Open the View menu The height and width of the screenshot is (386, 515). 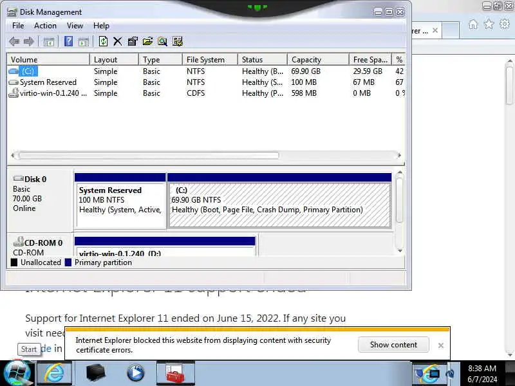[x=75, y=26]
